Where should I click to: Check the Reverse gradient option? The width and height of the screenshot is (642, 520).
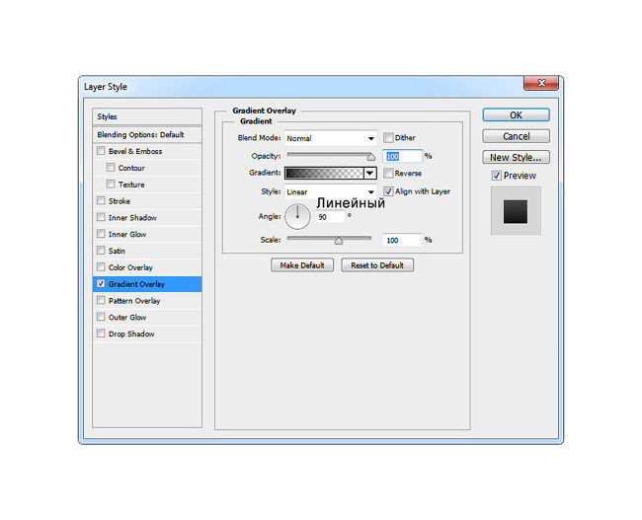pyautogui.click(x=388, y=173)
